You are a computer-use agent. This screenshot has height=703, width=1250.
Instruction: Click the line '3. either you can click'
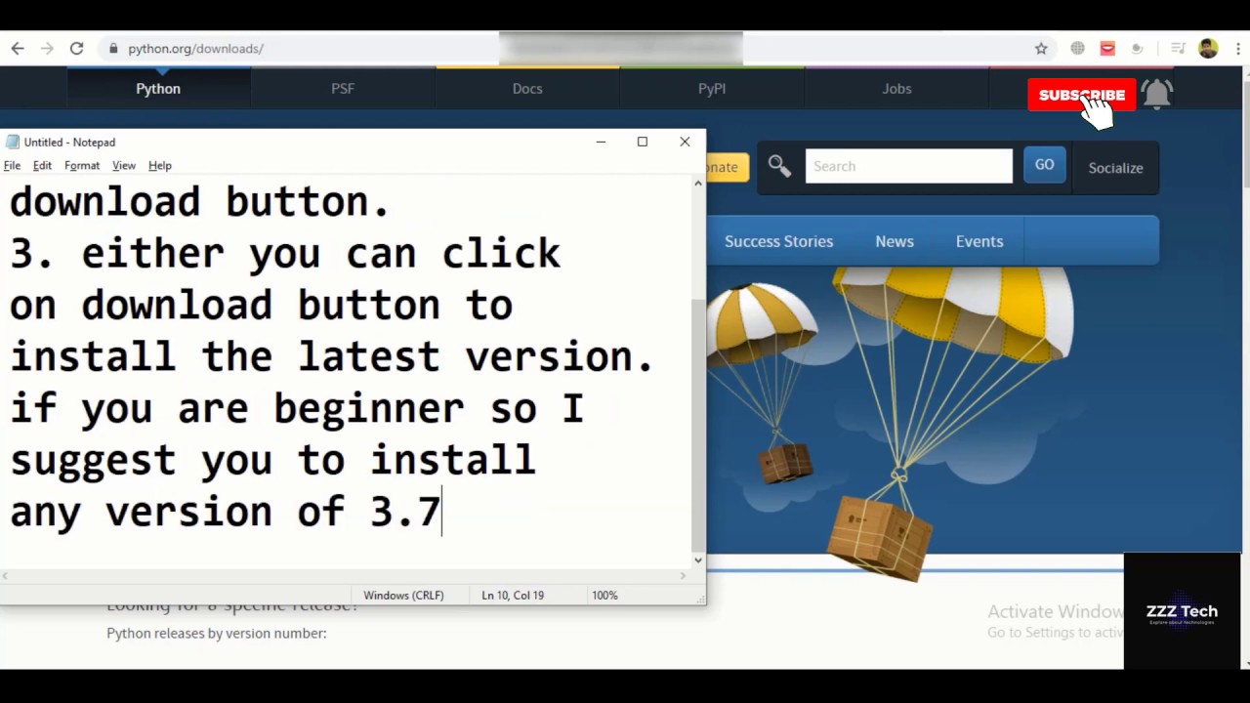click(284, 254)
